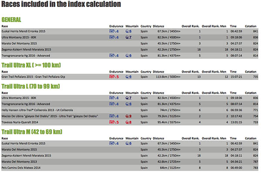Viewport: 261px width, 173px height.
Task: Click the red mountain 8 icon for Travessa Nuria-Queralt
Action: coord(128,122)
